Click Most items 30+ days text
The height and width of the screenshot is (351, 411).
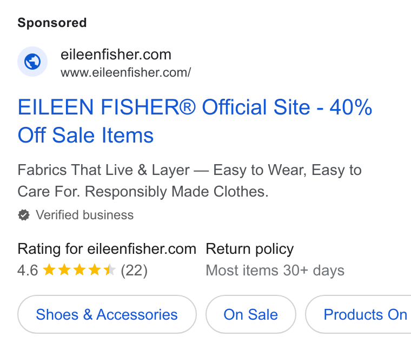(275, 271)
